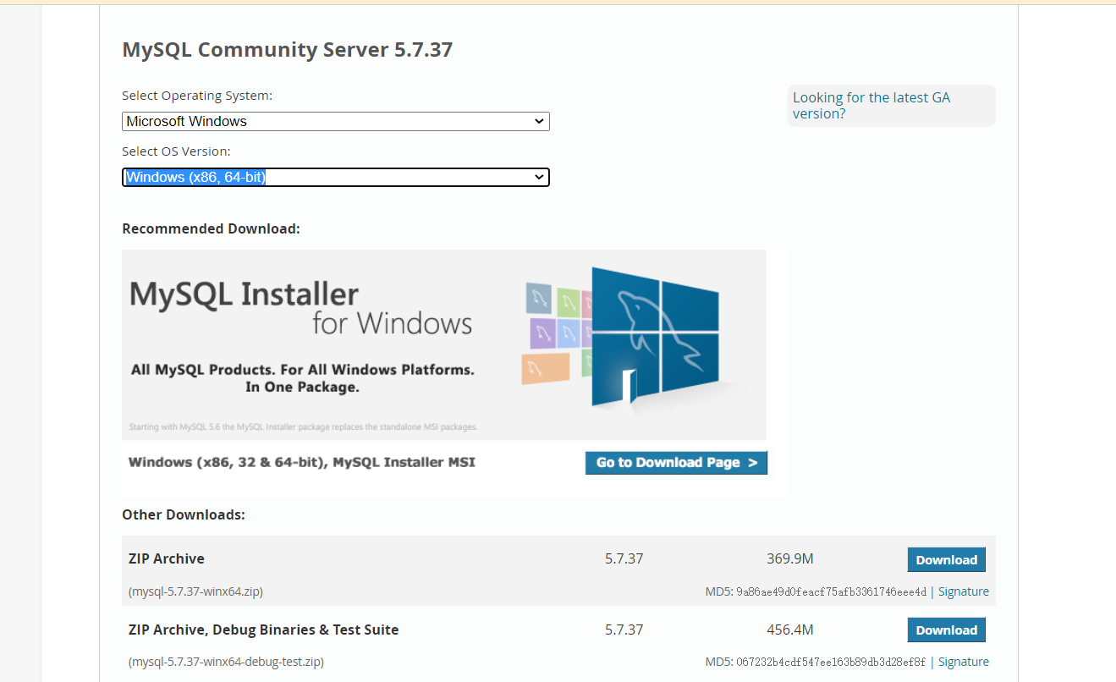1116x682 pixels.
Task: Click the ZIP Archive row title
Action: click(x=167, y=559)
